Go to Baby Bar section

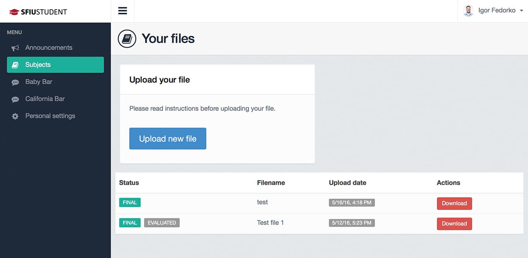click(56, 82)
